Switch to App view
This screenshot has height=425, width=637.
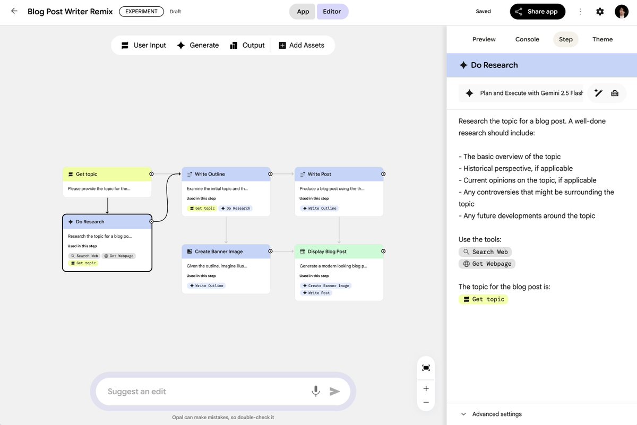coord(302,11)
